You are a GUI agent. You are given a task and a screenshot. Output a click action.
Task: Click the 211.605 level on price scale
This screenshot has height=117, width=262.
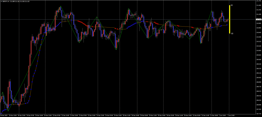[258, 6]
